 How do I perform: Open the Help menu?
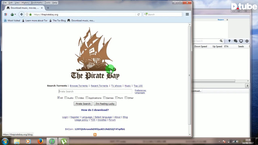[55, 3]
